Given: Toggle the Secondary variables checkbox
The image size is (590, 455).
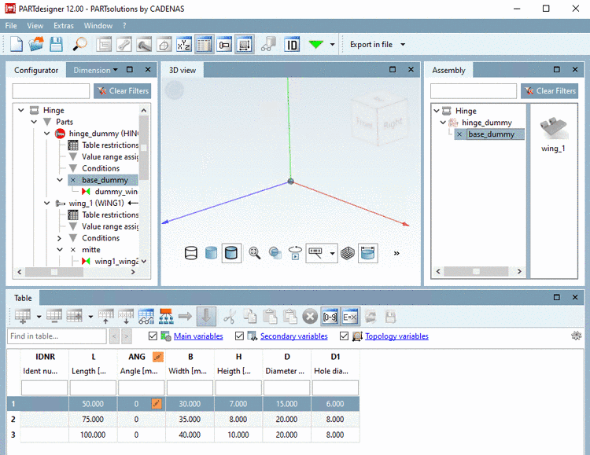Looking at the screenshot, I should tap(239, 336).
